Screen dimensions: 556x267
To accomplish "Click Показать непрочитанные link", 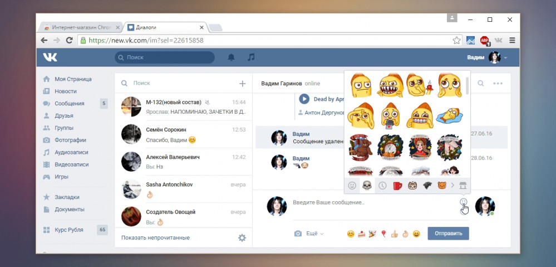I will click(x=155, y=238).
